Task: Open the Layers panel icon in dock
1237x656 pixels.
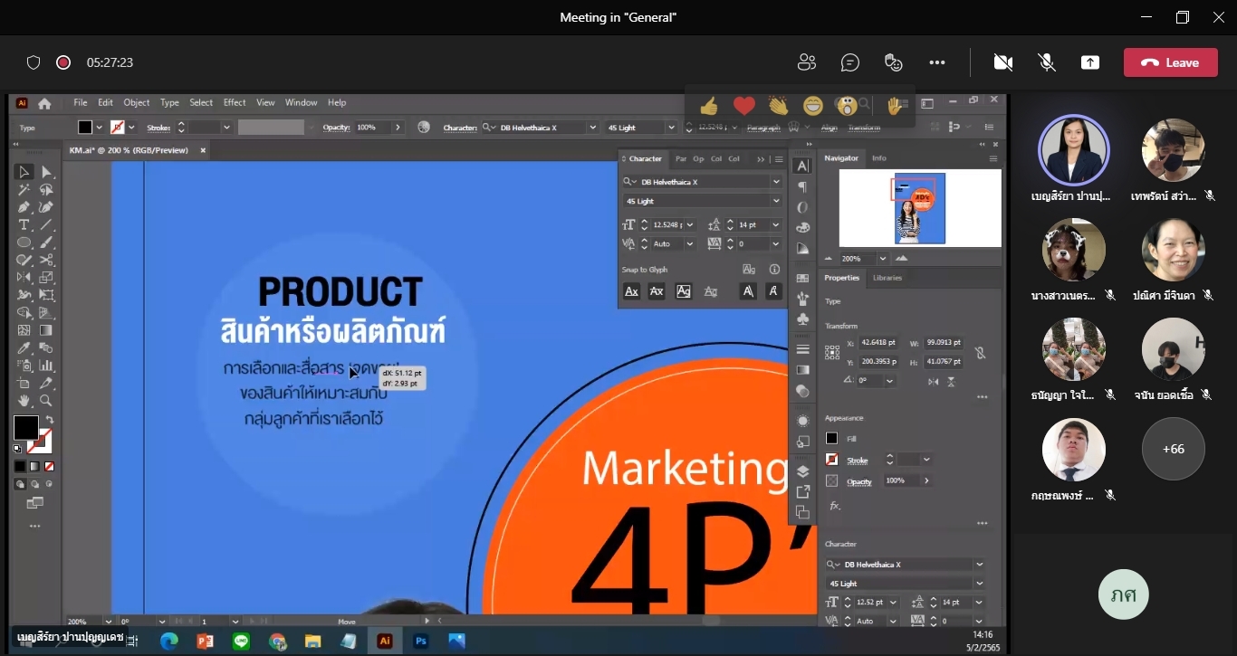Action: pyautogui.click(x=802, y=471)
